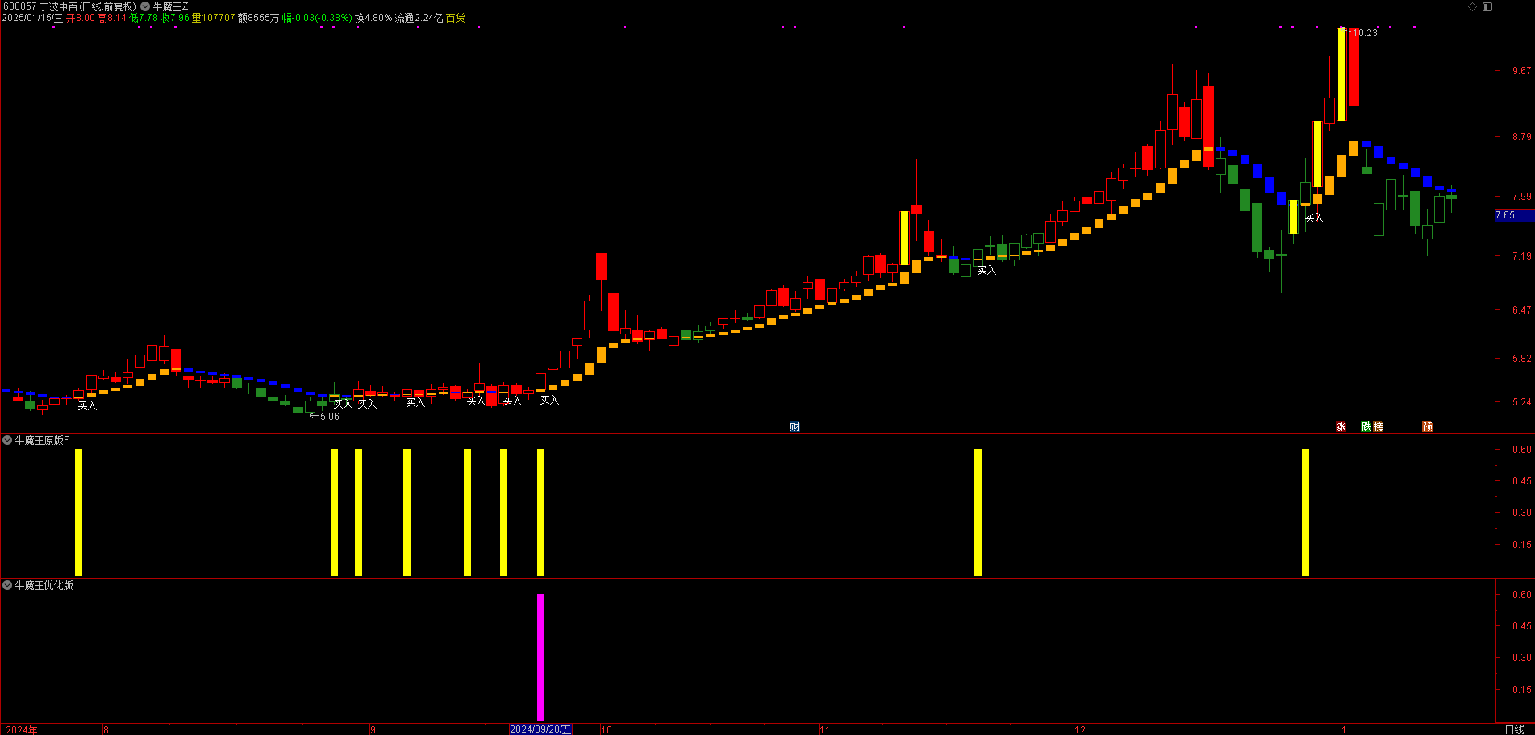
Task: Select the highlighted date 2024/09/20/五
Action: tap(540, 729)
